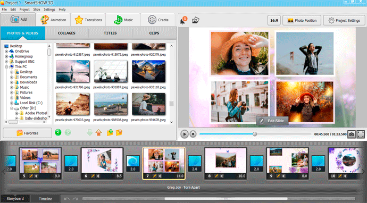The width and height of the screenshot is (367, 203).
Task: Open the File menu
Action: 4,10
